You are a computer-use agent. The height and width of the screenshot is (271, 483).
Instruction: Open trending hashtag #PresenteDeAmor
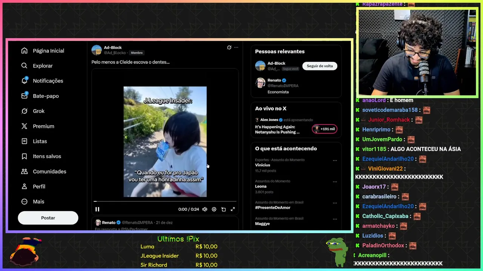[274, 207]
